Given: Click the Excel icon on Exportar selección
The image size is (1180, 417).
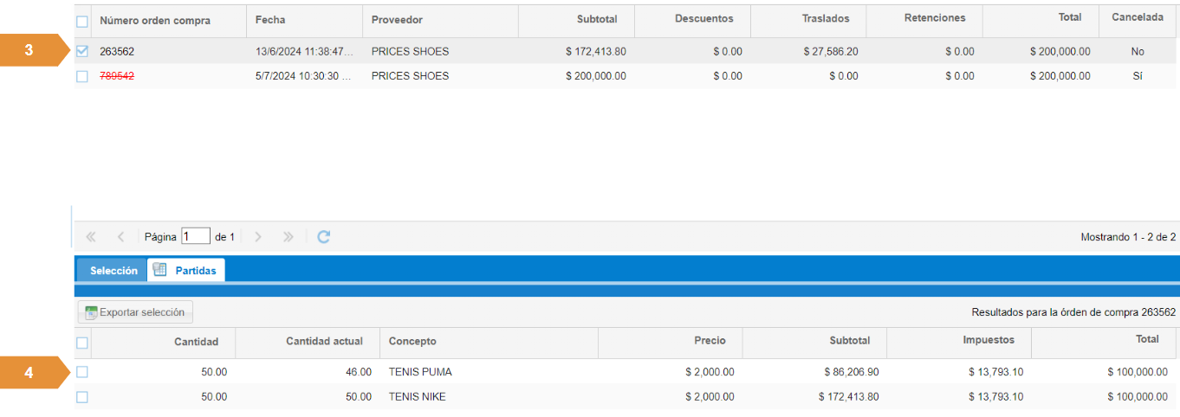Looking at the screenshot, I should pyautogui.click(x=91, y=312).
